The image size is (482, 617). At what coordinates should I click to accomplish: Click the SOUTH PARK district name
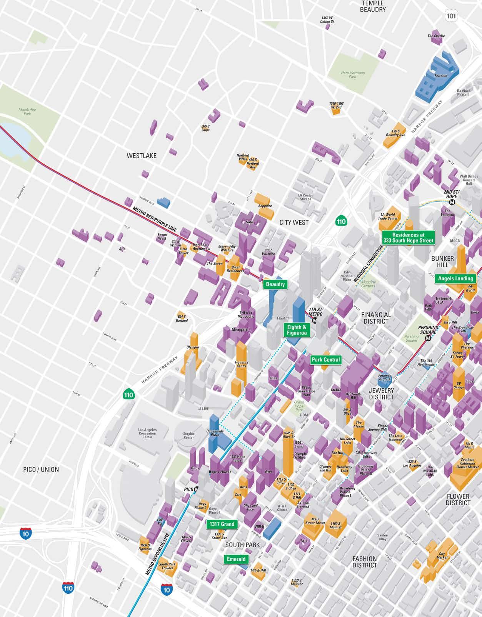click(242, 545)
